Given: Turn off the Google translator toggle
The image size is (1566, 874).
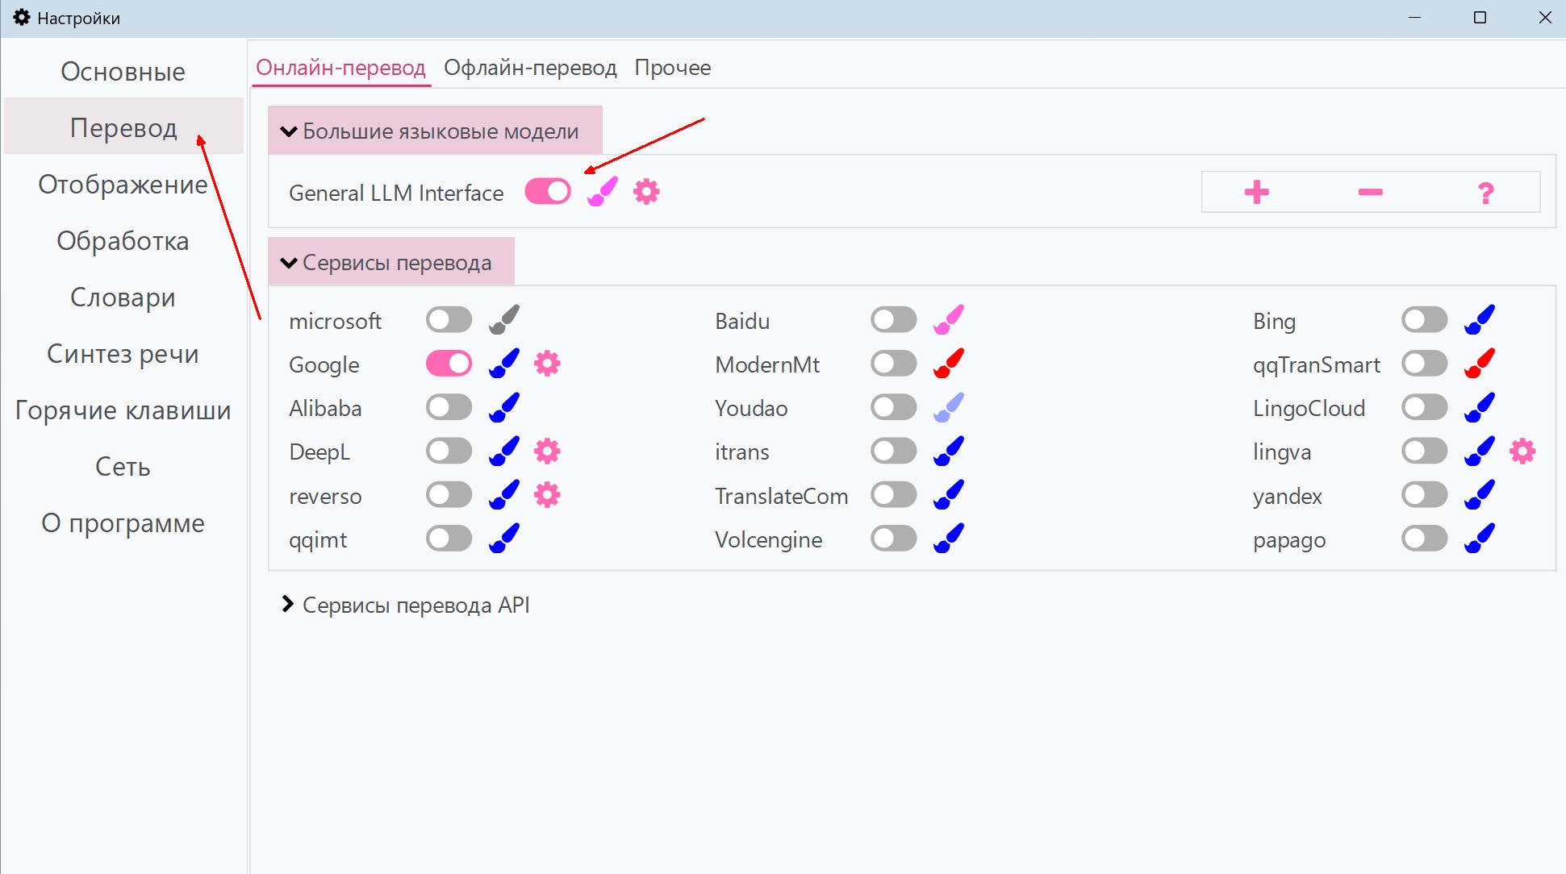Looking at the screenshot, I should (x=449, y=364).
